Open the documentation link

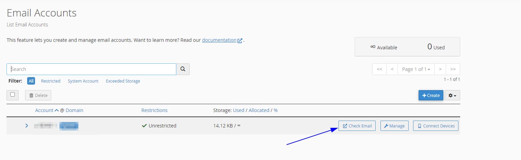219,40
